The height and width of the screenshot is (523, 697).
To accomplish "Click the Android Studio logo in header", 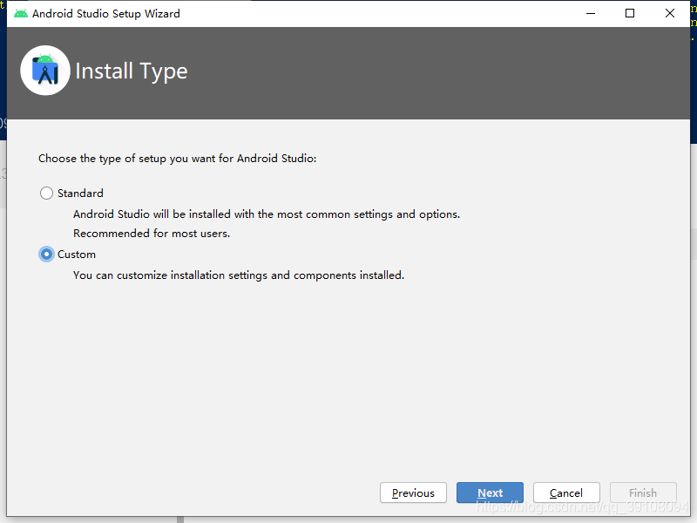I will pos(45,71).
